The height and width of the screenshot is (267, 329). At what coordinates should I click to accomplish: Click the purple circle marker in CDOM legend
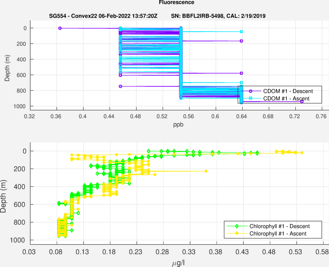(251, 91)
